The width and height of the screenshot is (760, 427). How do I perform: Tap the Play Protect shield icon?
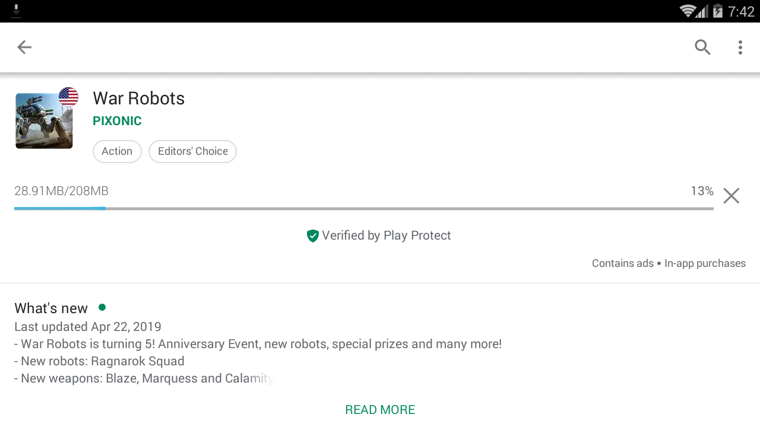pos(313,236)
